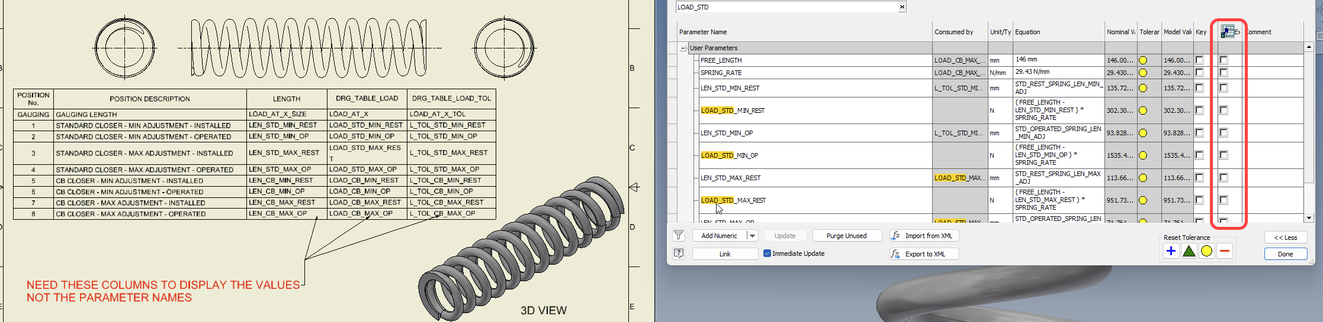Sort by the Parameter Name column header
The image size is (1323, 322).
pos(805,32)
